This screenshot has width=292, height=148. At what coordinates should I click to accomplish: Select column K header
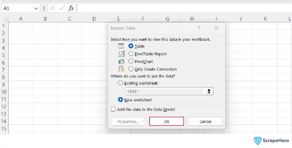(x=265, y=19)
